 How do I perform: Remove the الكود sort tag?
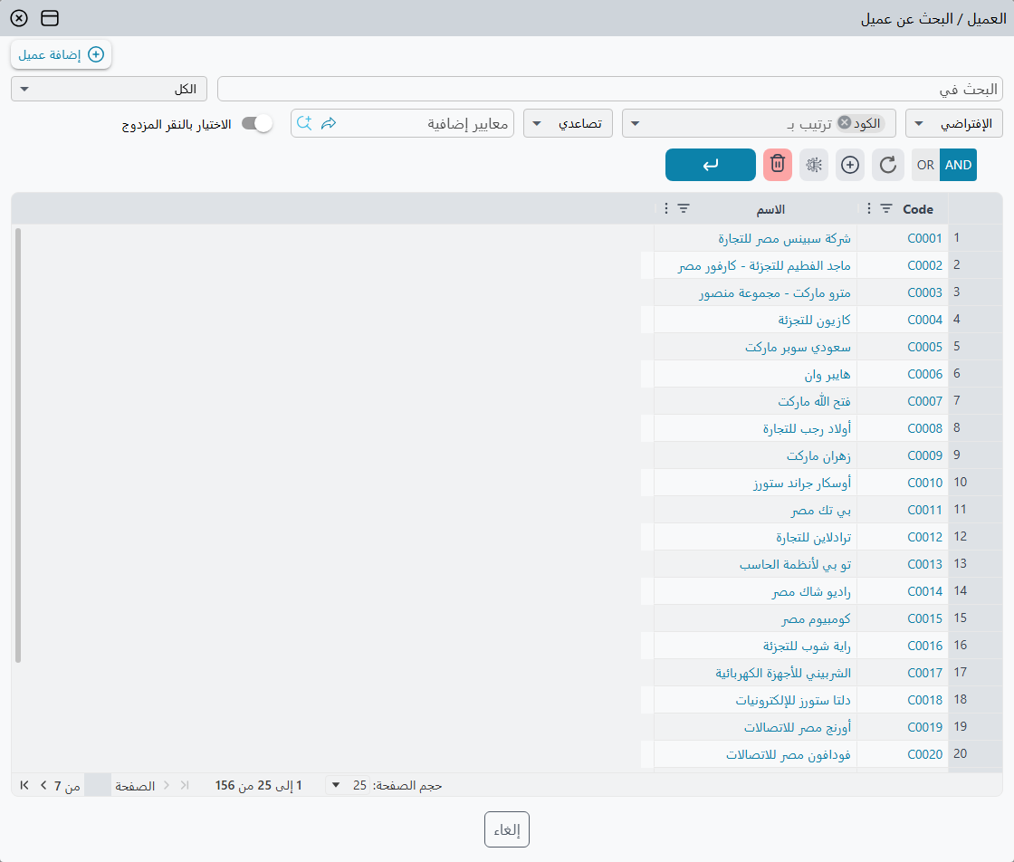845,122
